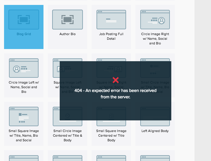Select Circle Image Right layout icon

[155, 19]
